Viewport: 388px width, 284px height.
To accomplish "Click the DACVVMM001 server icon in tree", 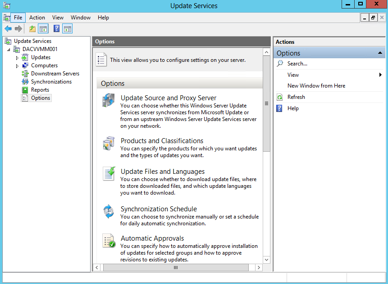I will [x=17, y=49].
